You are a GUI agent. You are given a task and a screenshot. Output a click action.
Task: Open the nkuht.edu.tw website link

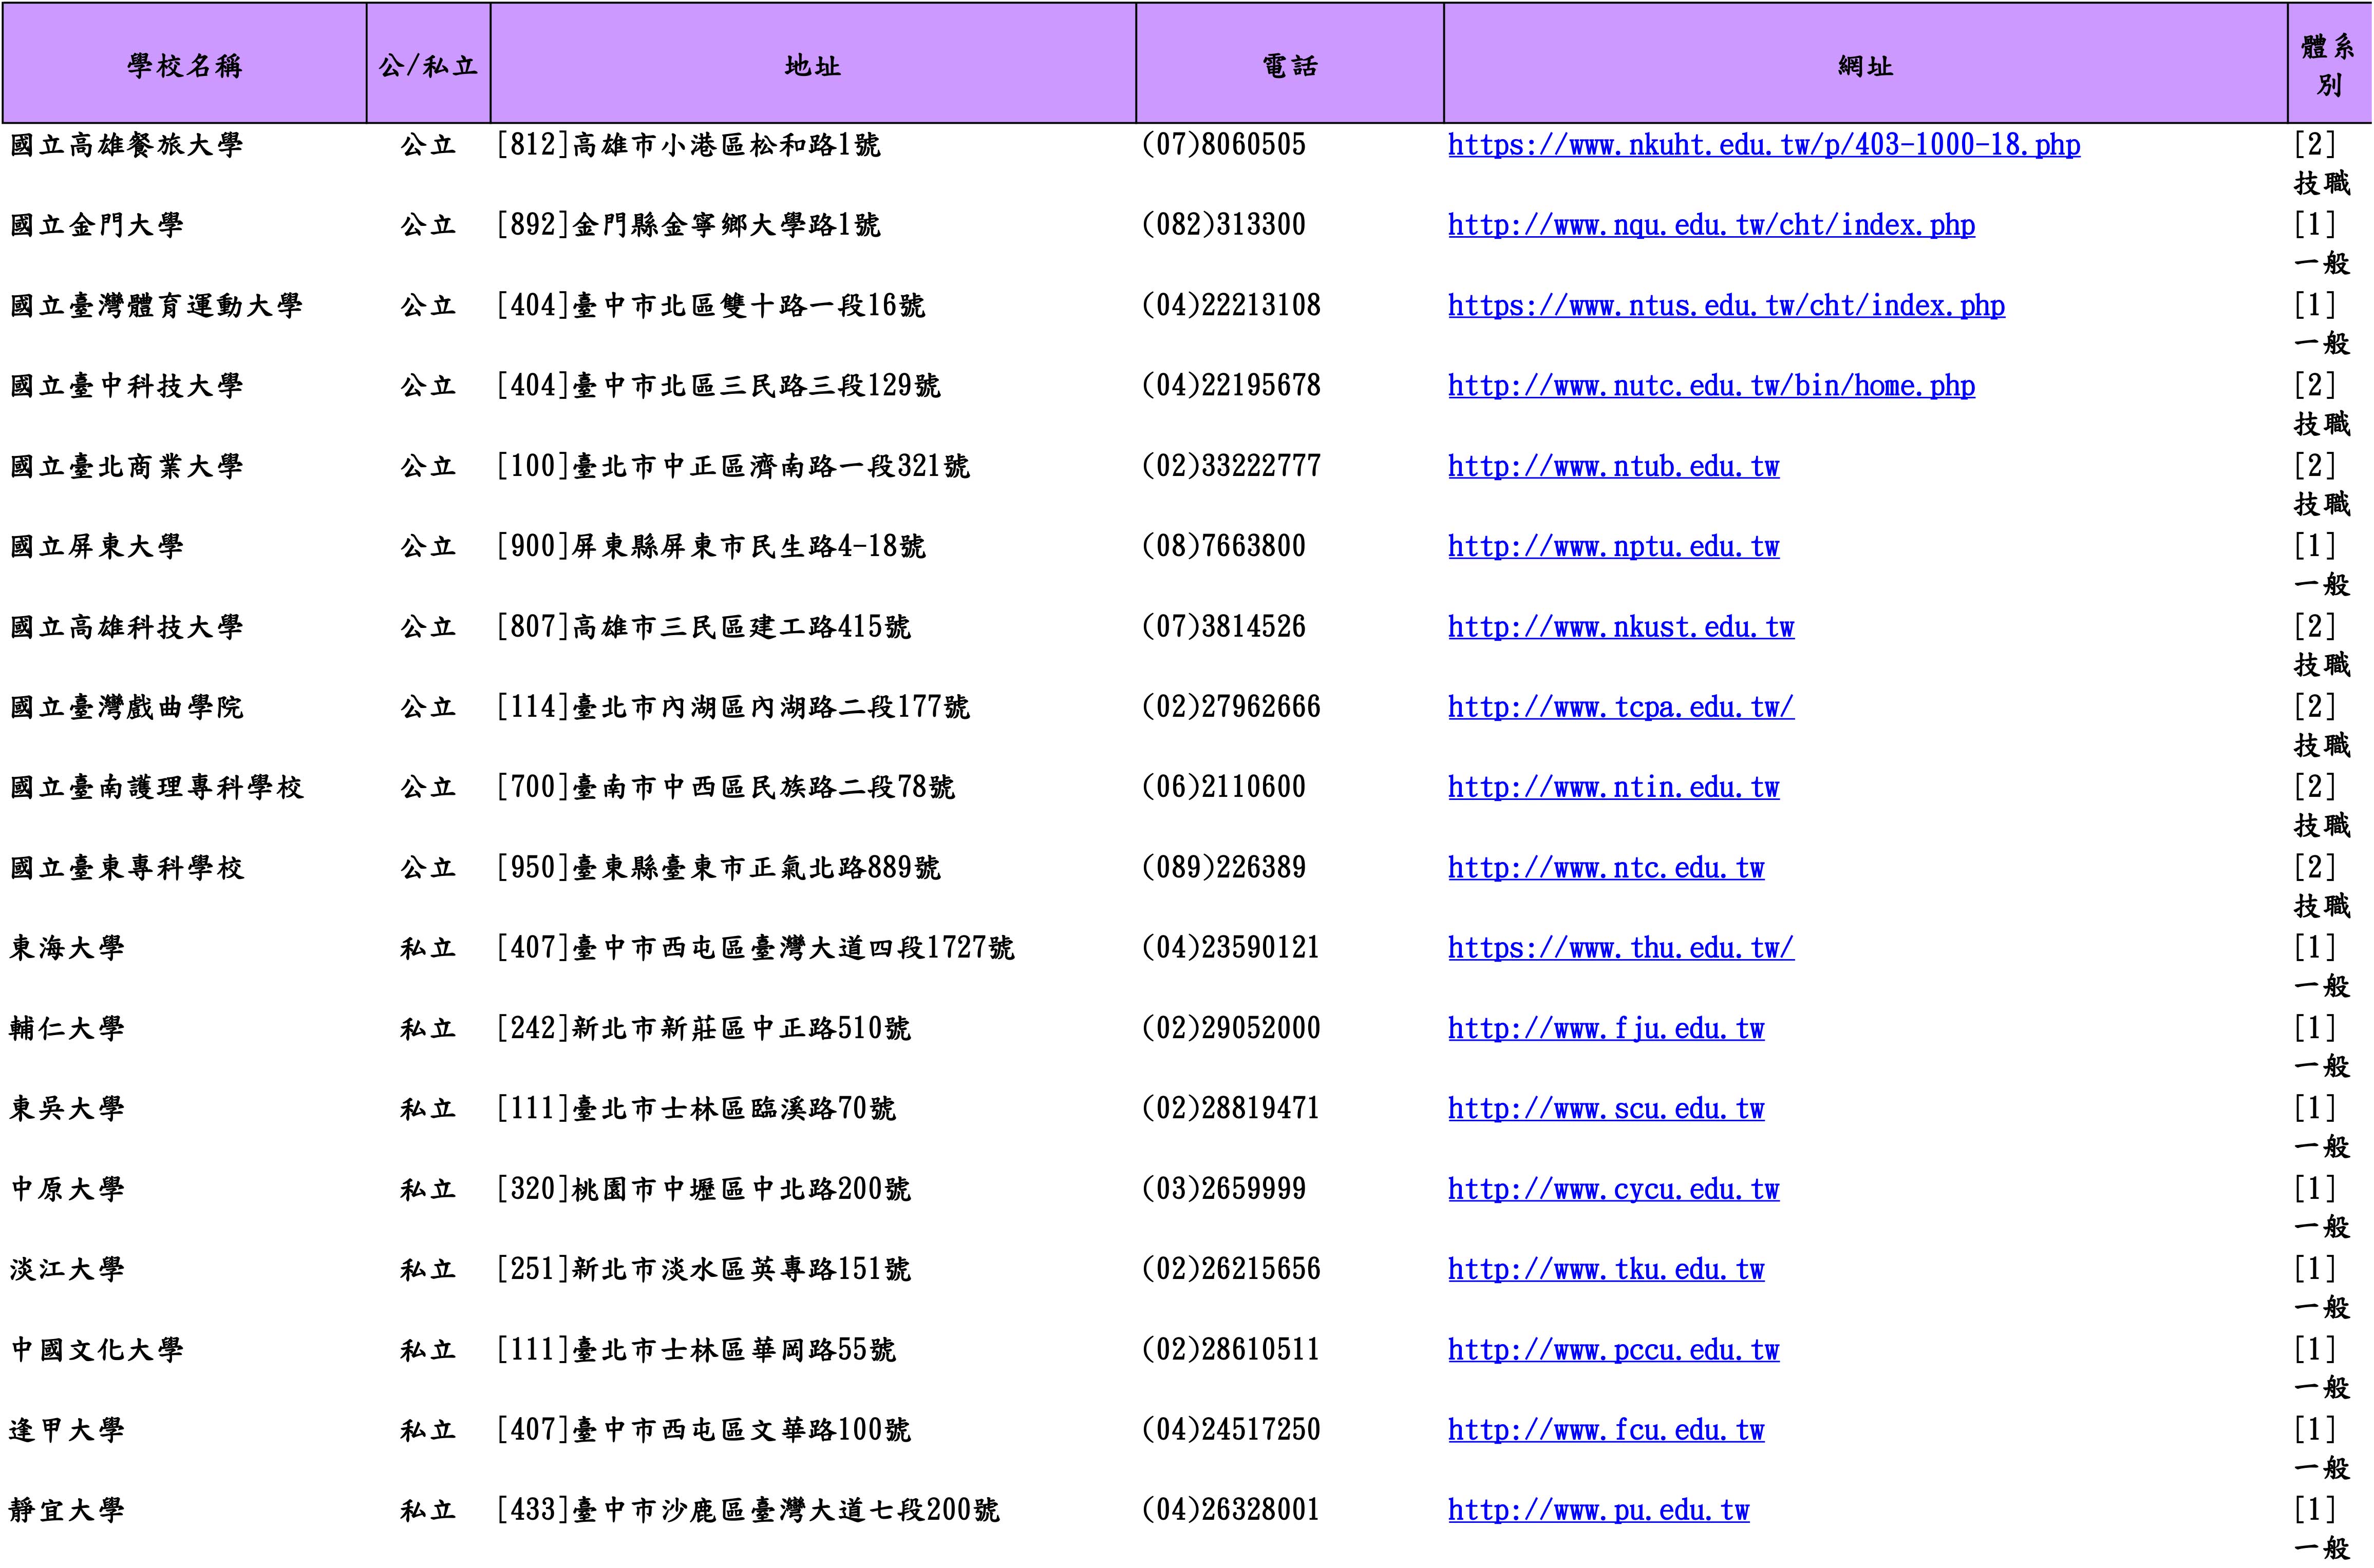(1763, 146)
